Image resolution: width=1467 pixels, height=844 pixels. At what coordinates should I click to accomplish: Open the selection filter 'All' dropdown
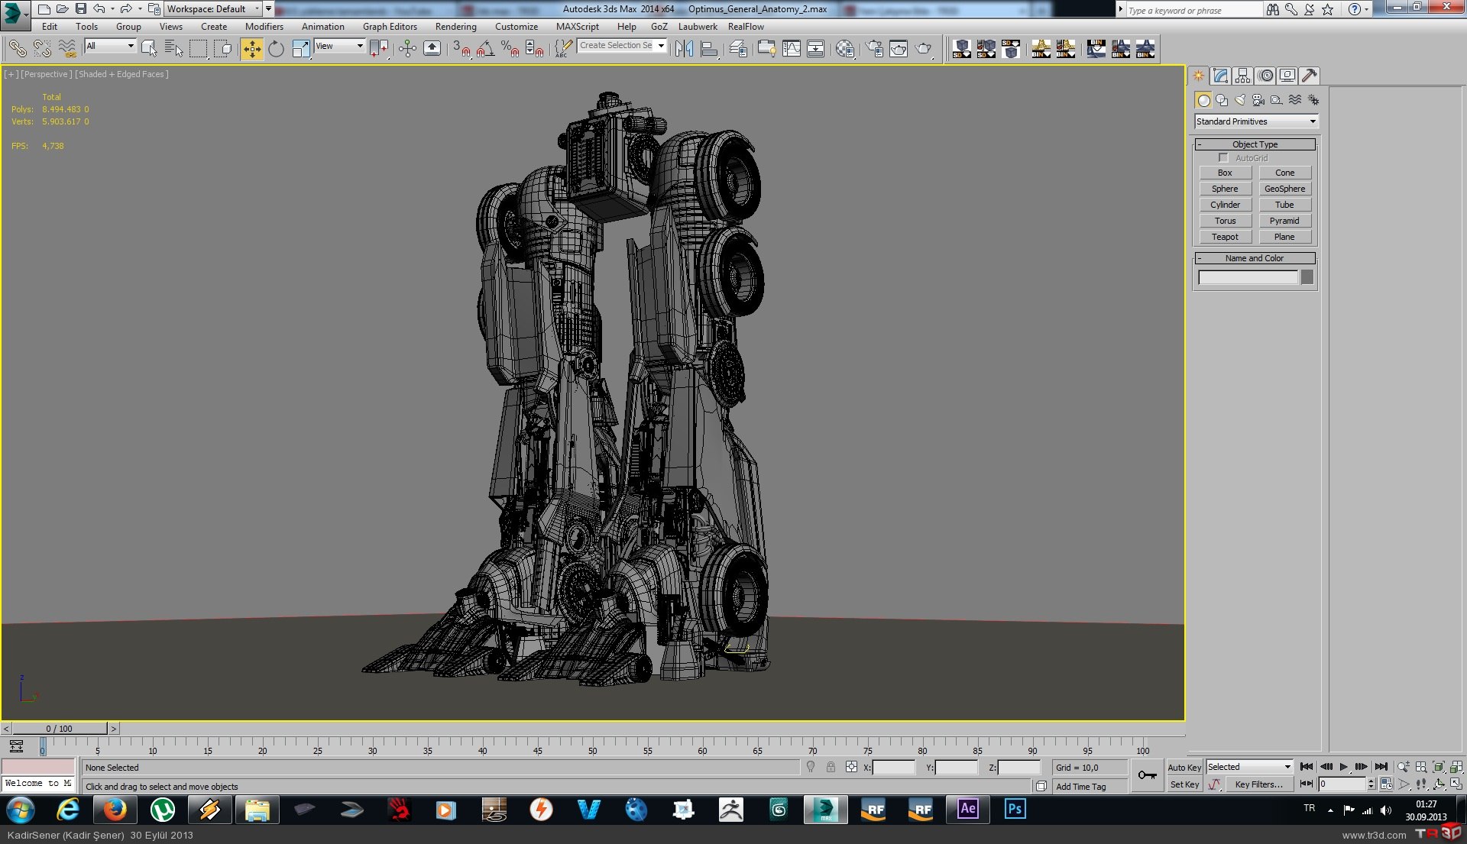[110, 46]
